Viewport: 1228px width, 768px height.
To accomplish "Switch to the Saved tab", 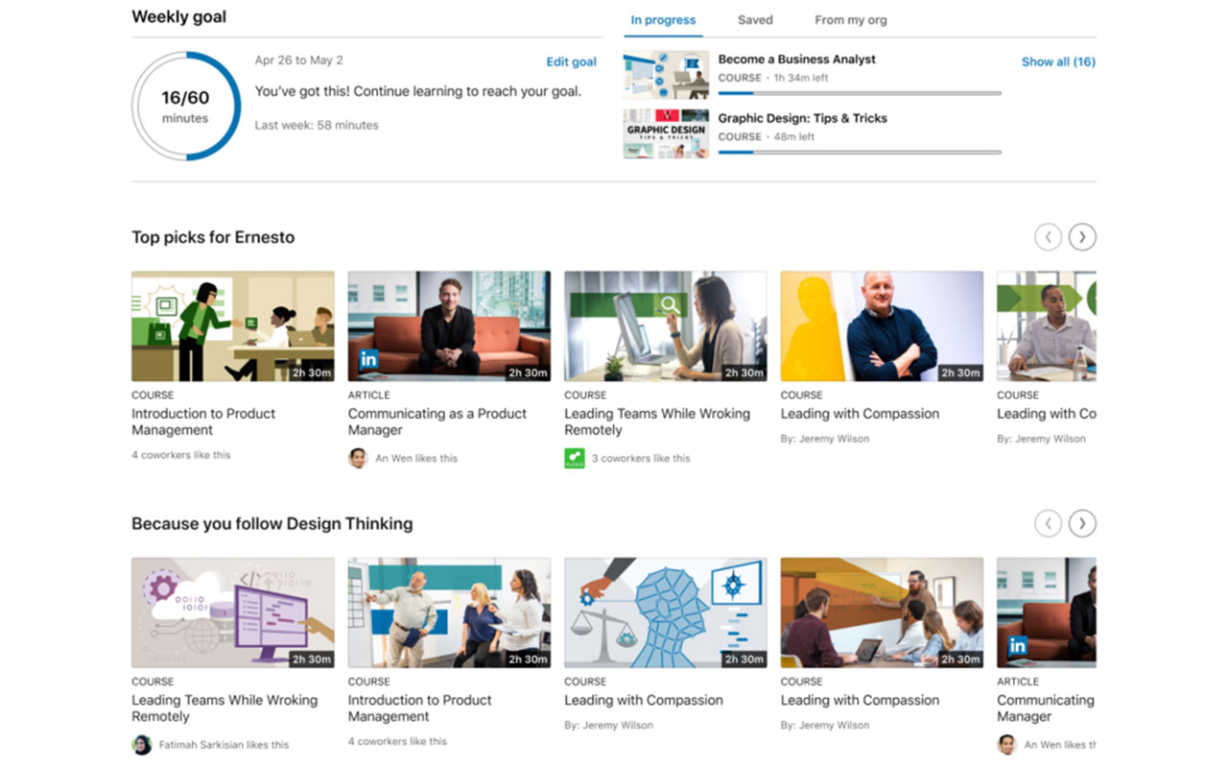I will 755,19.
